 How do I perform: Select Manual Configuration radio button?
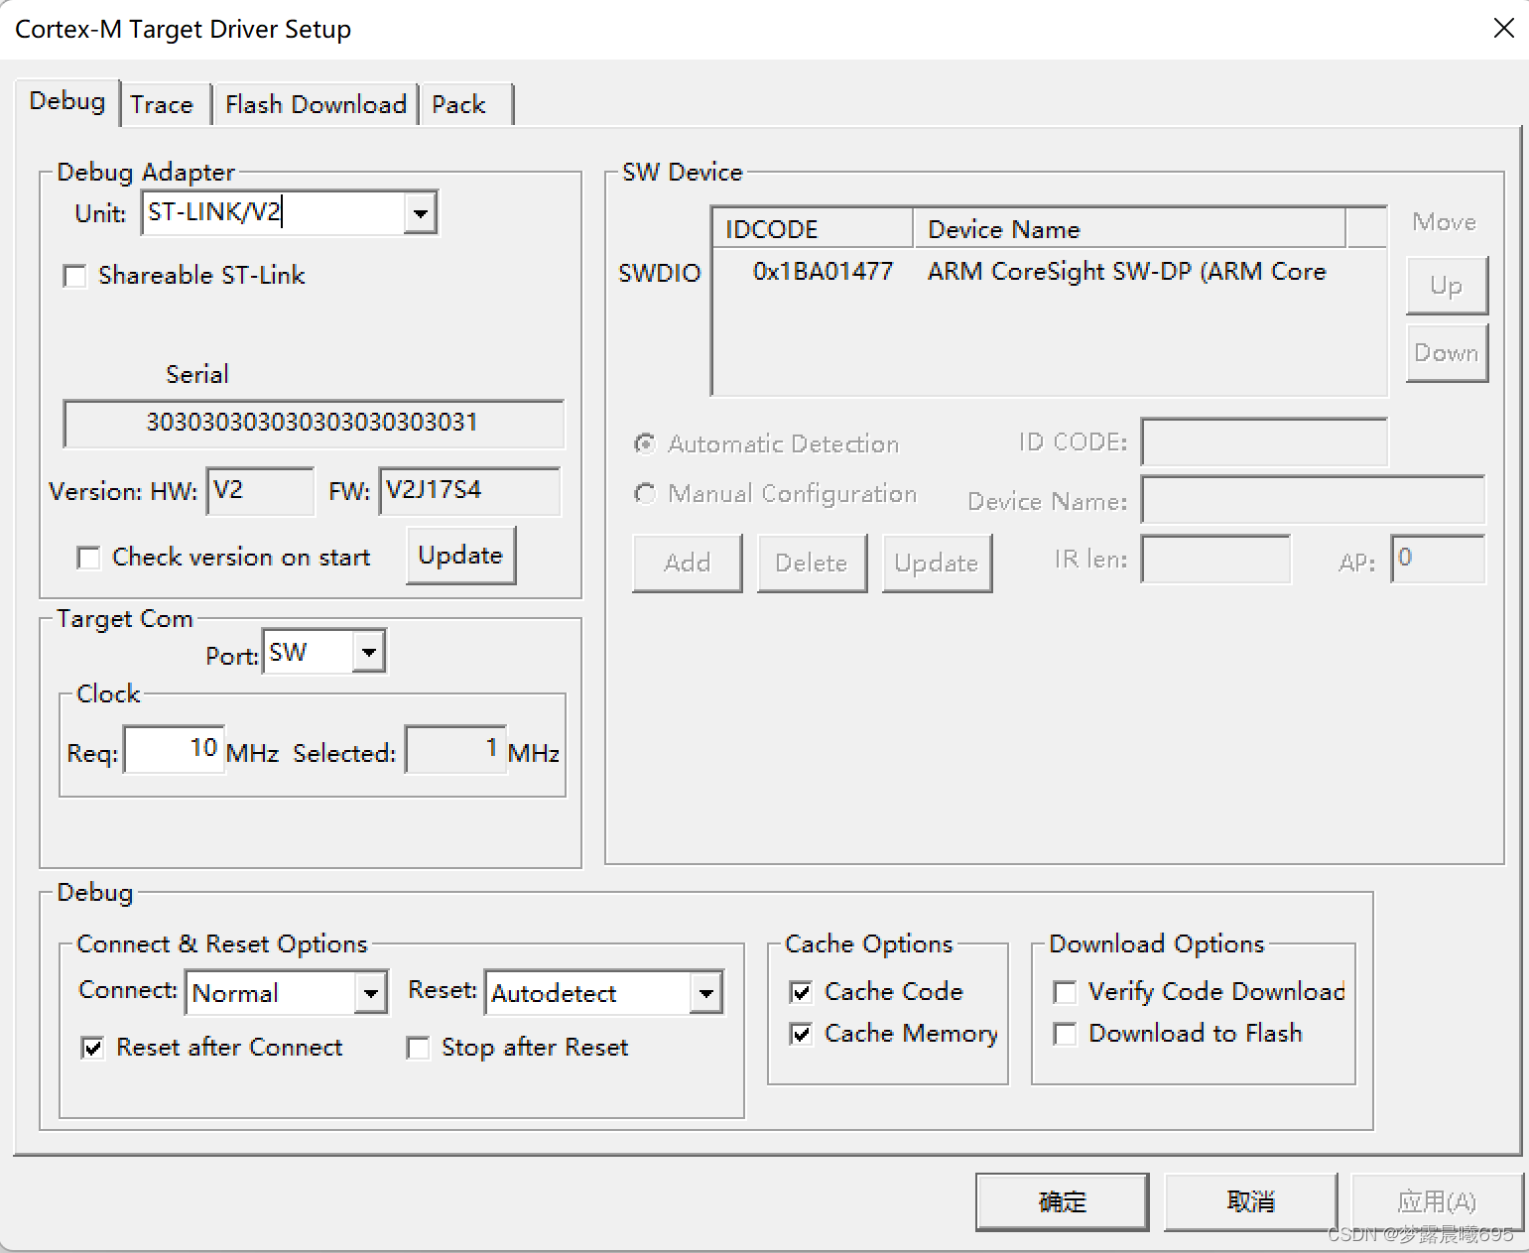pyautogui.click(x=645, y=494)
